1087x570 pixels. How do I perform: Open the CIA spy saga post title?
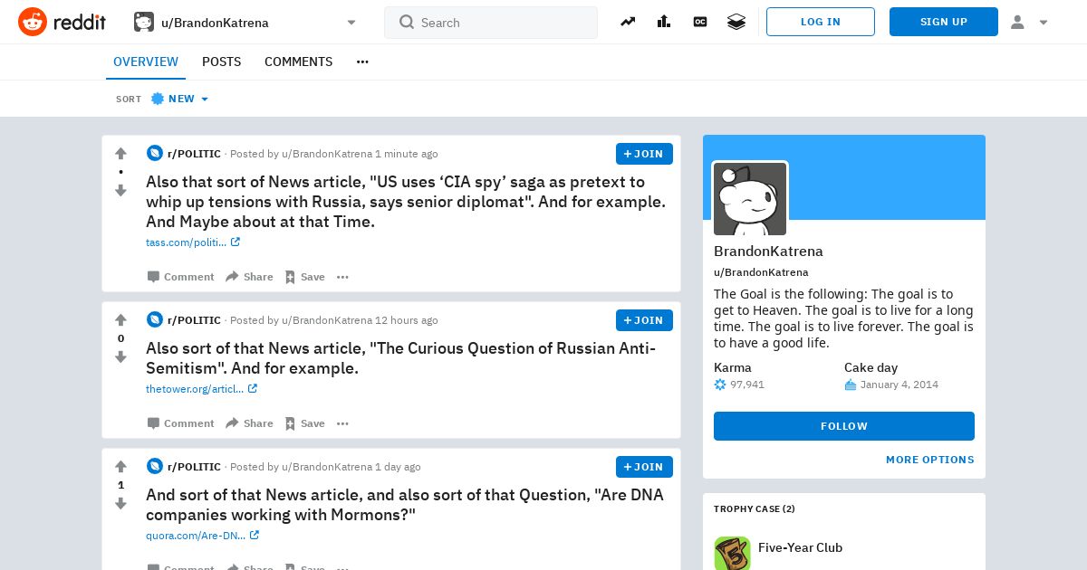click(406, 202)
